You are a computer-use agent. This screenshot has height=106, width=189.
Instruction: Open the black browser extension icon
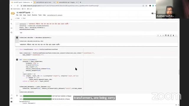pos(150,6)
